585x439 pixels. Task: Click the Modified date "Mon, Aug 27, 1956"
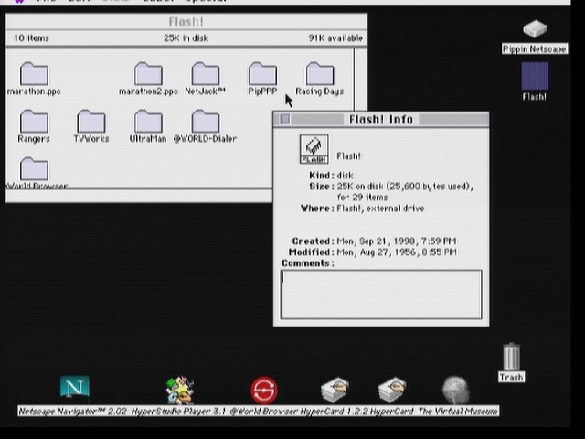point(377,252)
